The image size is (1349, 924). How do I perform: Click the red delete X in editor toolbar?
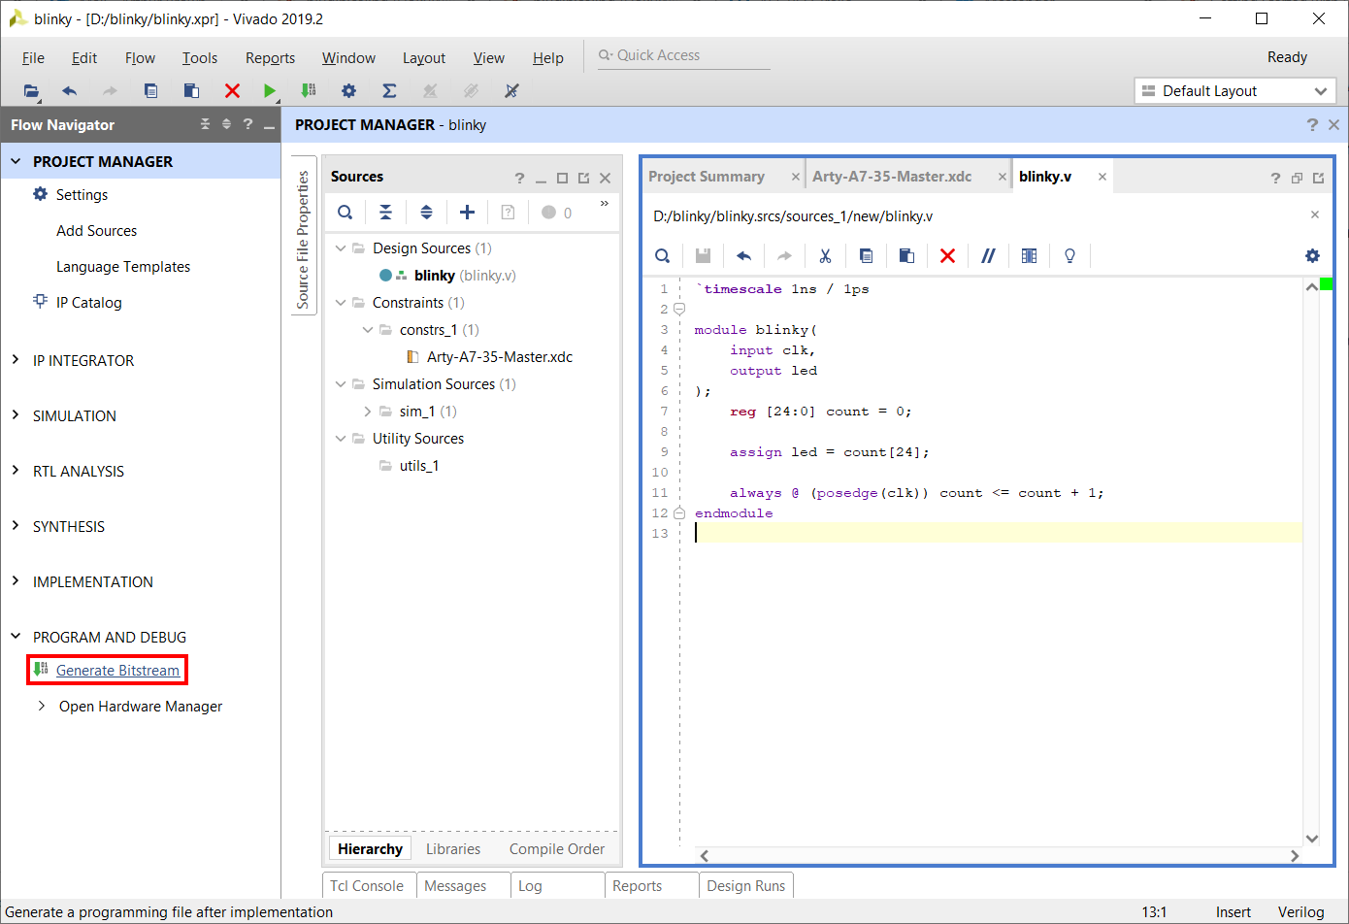pos(947,256)
